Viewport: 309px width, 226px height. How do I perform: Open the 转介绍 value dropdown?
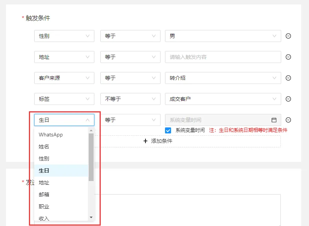[x=223, y=78]
